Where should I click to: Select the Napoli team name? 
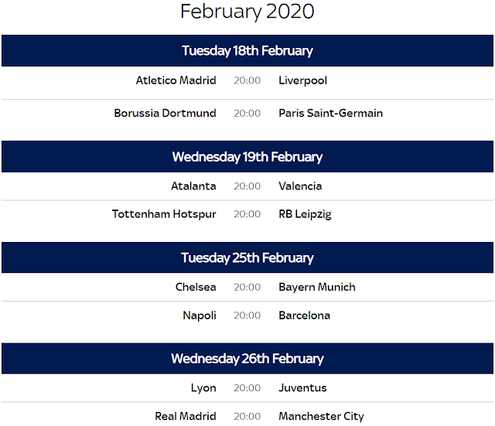[x=200, y=315]
